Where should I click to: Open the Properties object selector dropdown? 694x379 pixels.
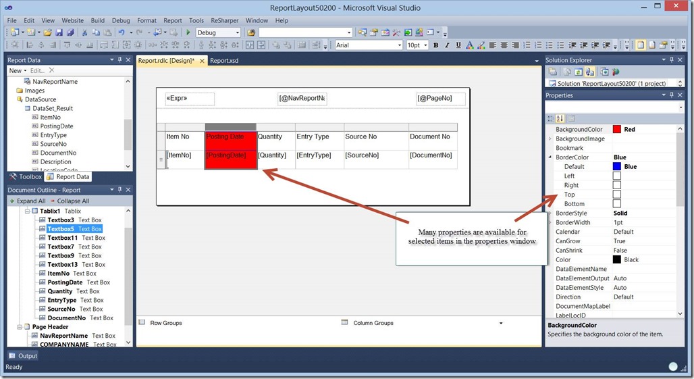[x=680, y=107]
